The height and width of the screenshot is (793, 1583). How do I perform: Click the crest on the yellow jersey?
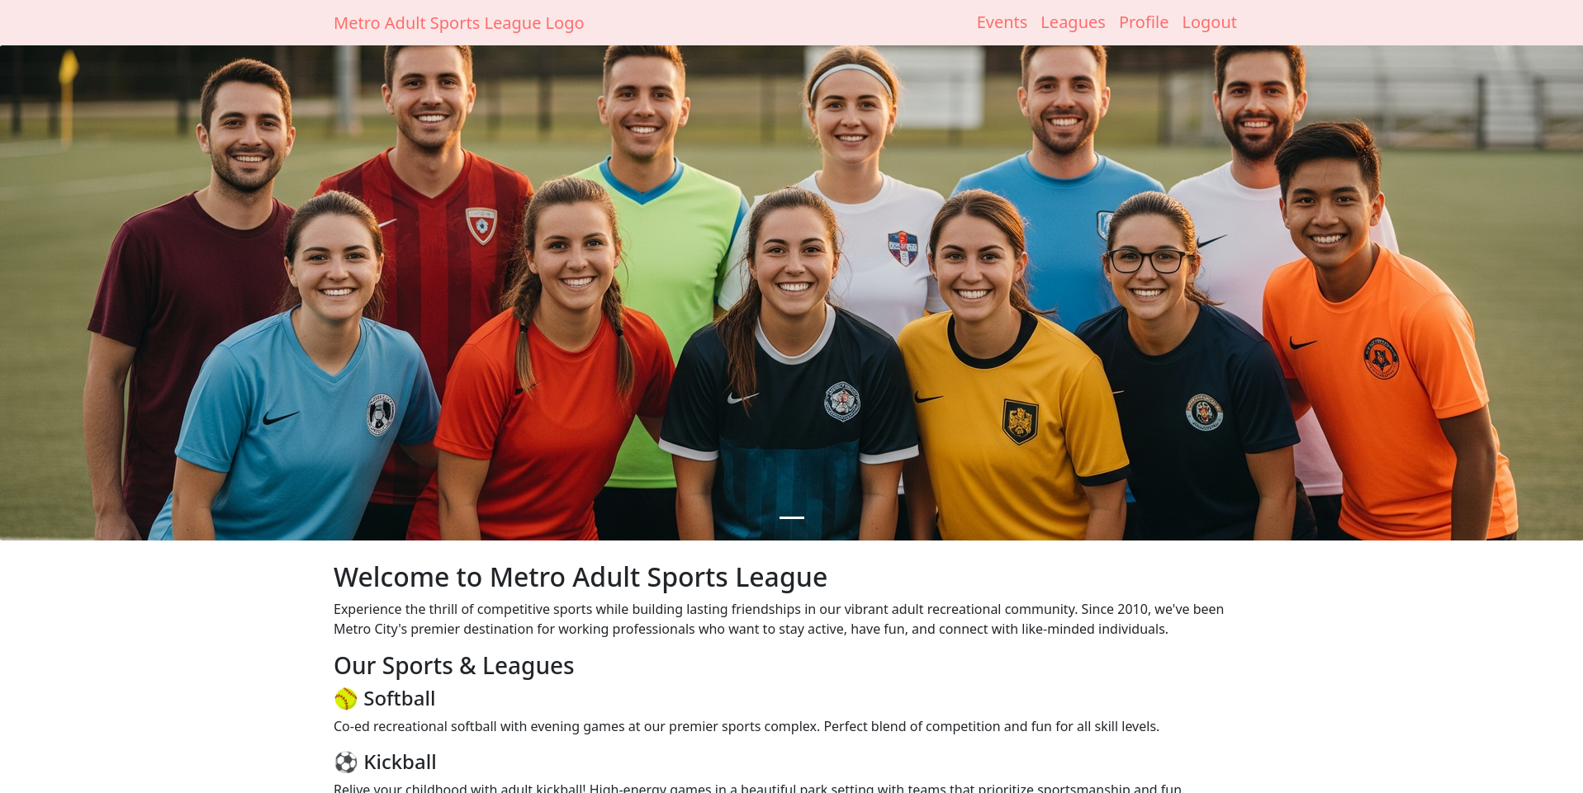pyautogui.click(x=1020, y=422)
